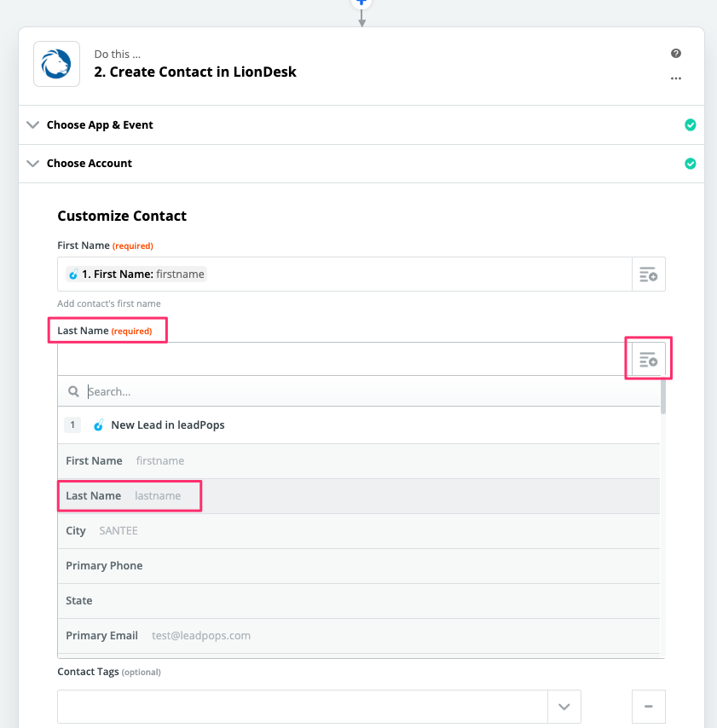Image resolution: width=717 pixels, height=728 pixels.
Task: Select Last Name lastname from field list
Action: [x=358, y=496]
